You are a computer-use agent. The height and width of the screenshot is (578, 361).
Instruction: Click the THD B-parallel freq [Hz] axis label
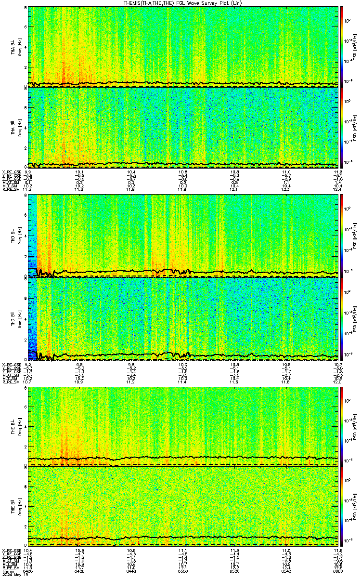point(19,318)
